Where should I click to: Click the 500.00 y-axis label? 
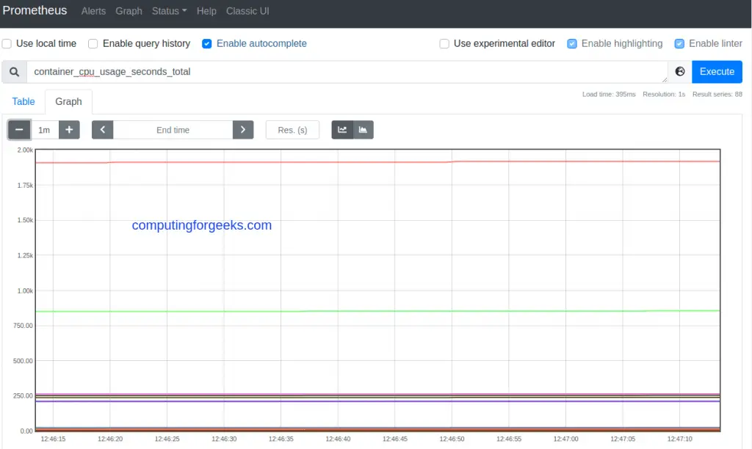tap(23, 361)
